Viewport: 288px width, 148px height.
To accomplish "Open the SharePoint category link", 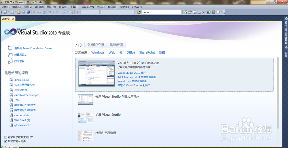I will tap(147, 52).
